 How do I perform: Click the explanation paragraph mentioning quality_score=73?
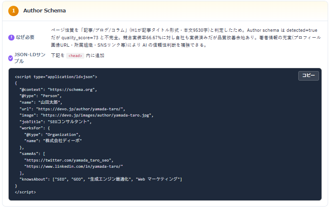point(186,38)
